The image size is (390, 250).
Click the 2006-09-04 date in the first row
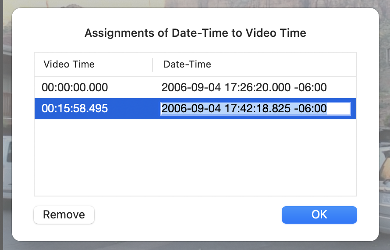[191, 87]
